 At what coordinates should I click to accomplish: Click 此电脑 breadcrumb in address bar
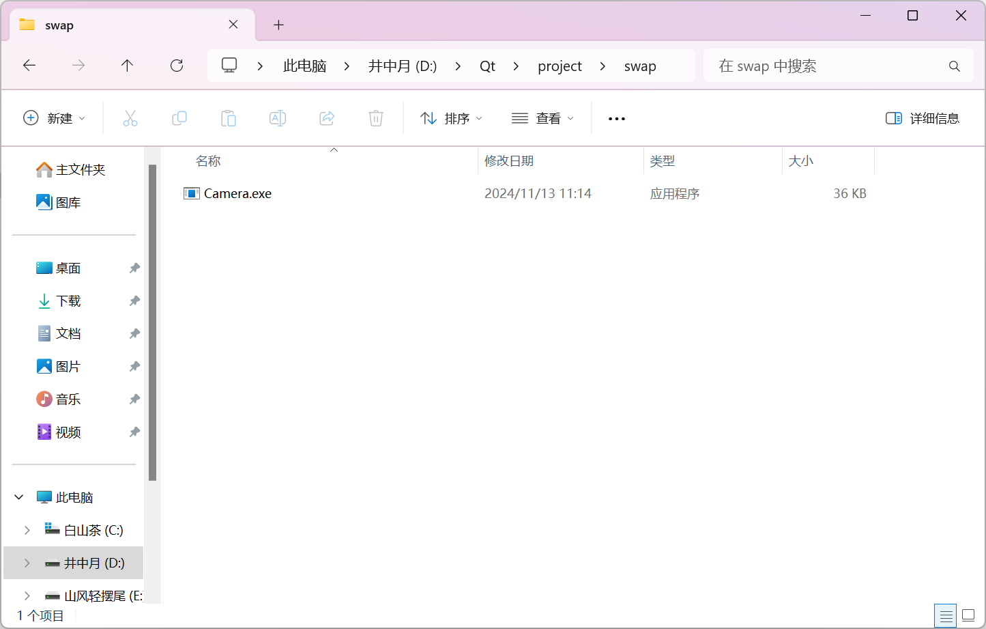[304, 66]
